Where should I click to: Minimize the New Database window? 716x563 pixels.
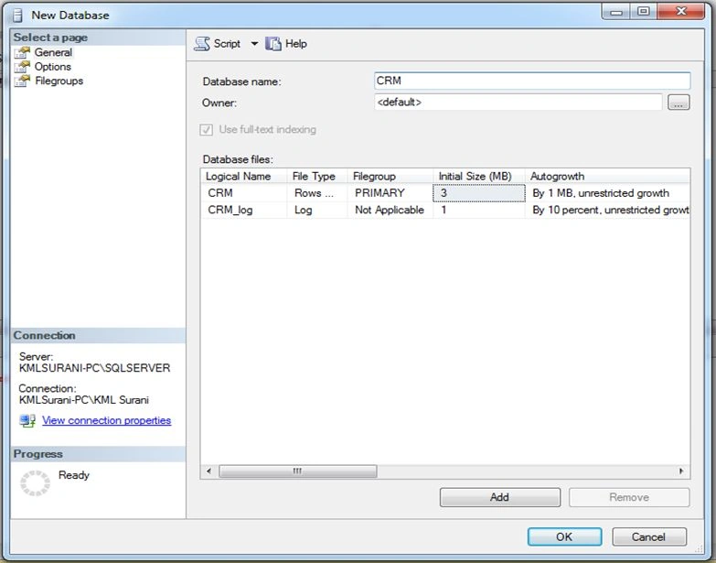point(616,11)
